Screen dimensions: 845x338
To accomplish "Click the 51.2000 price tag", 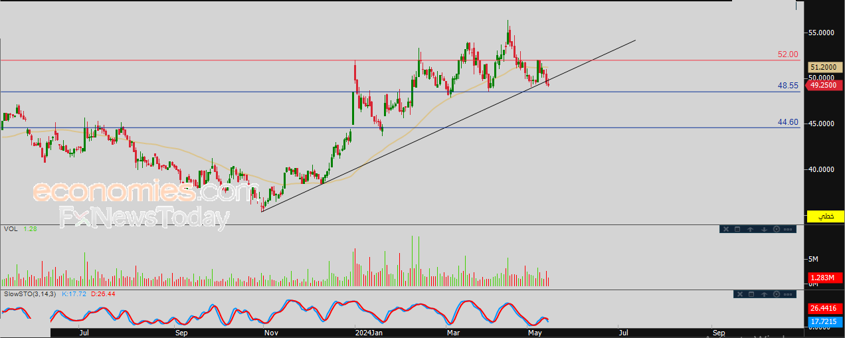I will click(825, 67).
